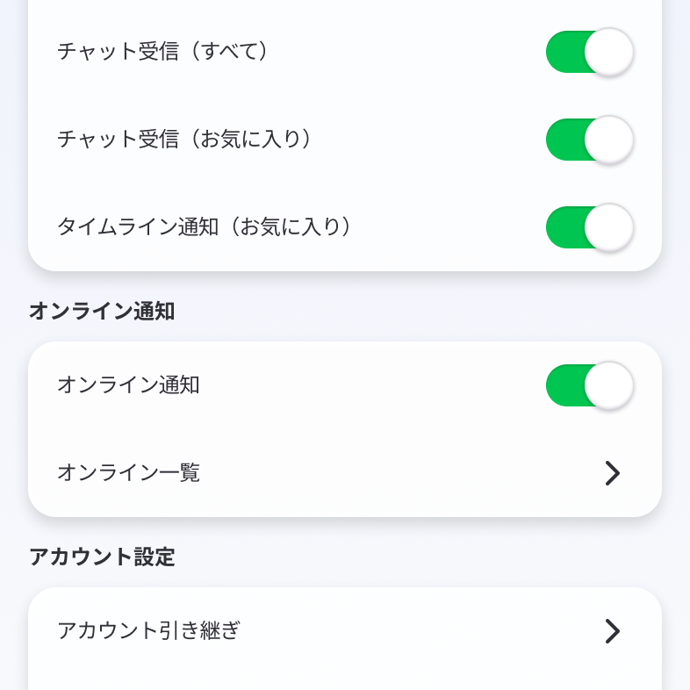Tap the チャット受信（お気に入り） label text
The height and width of the screenshot is (690, 690).
tap(184, 140)
